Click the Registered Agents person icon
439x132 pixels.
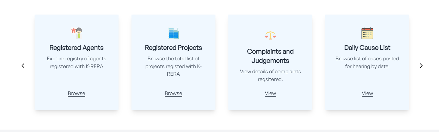[77, 33]
